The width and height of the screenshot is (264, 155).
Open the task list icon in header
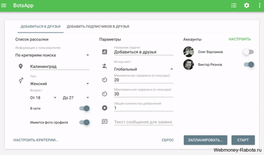(x=234, y=5)
